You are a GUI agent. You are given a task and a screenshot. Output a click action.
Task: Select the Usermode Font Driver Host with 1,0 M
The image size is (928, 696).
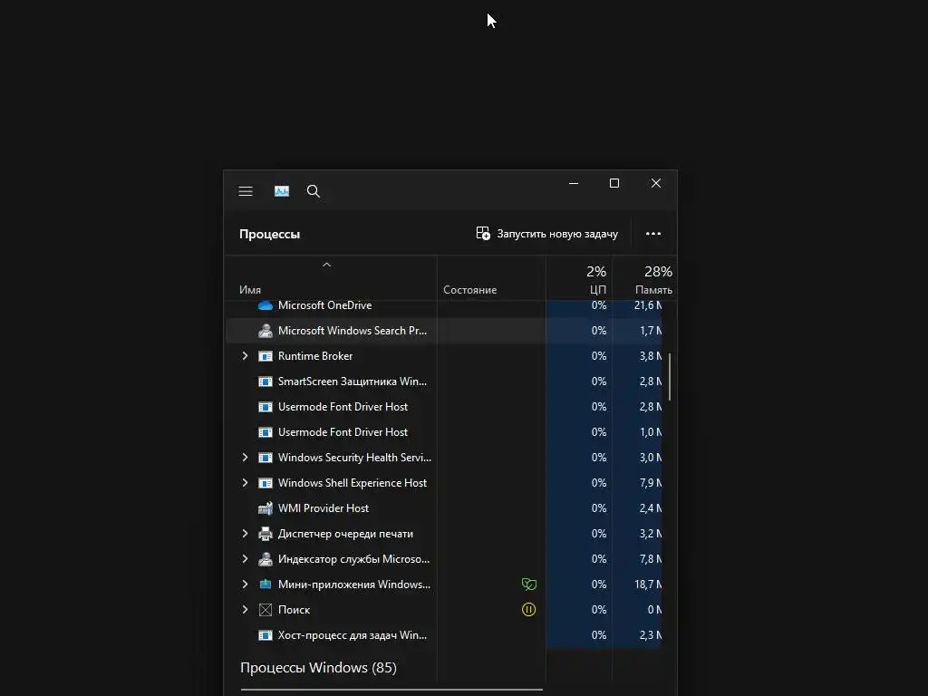click(444, 432)
